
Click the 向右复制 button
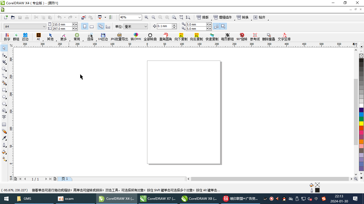[x=196, y=37]
